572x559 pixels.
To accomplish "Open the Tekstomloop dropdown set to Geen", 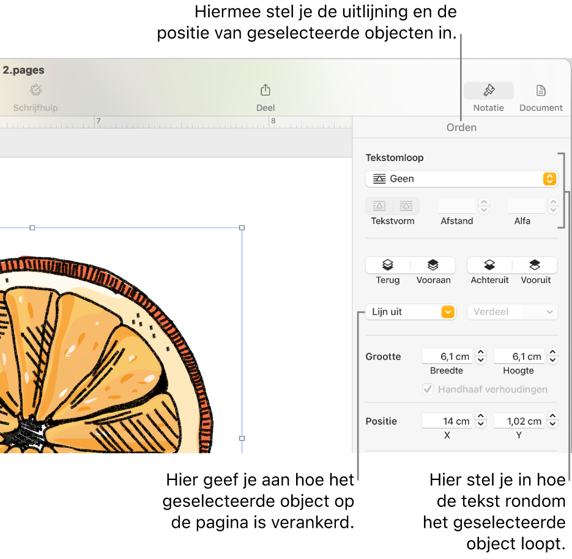I will tap(461, 179).
